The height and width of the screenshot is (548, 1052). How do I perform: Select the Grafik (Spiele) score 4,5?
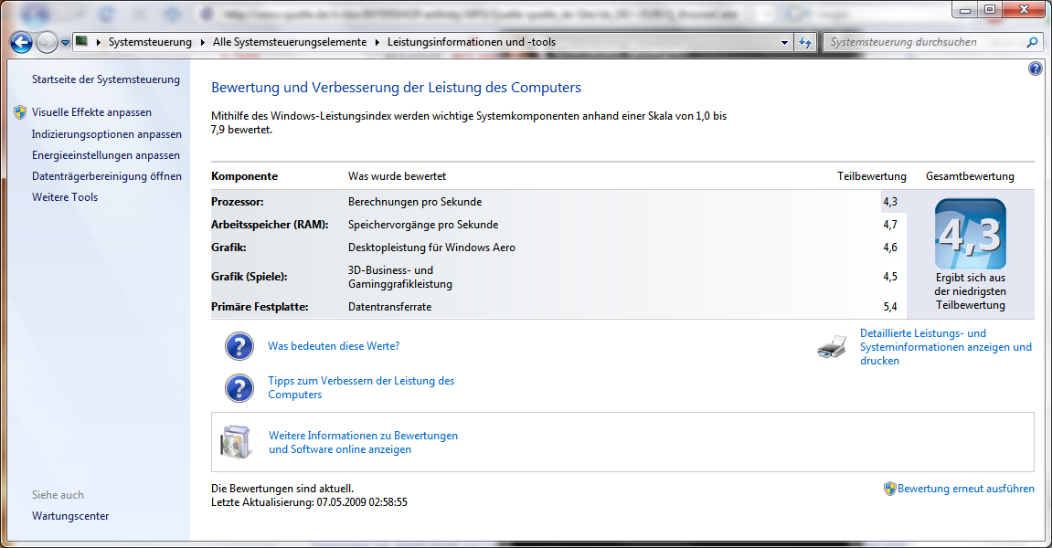[889, 277]
